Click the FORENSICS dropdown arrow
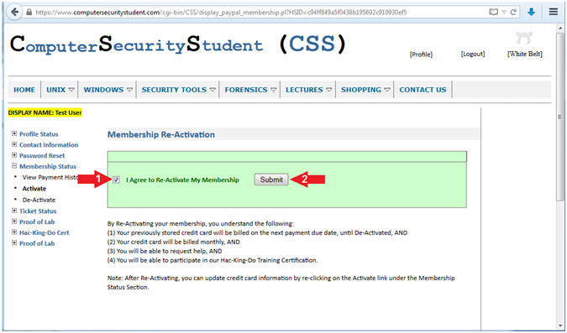The image size is (567, 333). tap(273, 90)
